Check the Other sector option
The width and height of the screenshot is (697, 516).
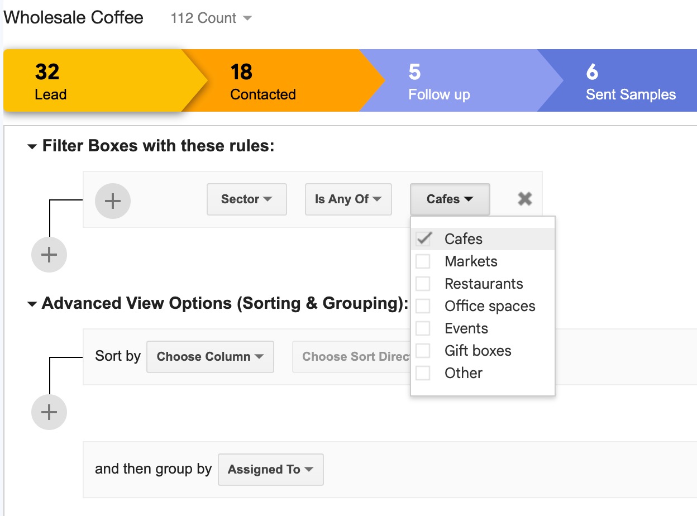pyautogui.click(x=424, y=372)
